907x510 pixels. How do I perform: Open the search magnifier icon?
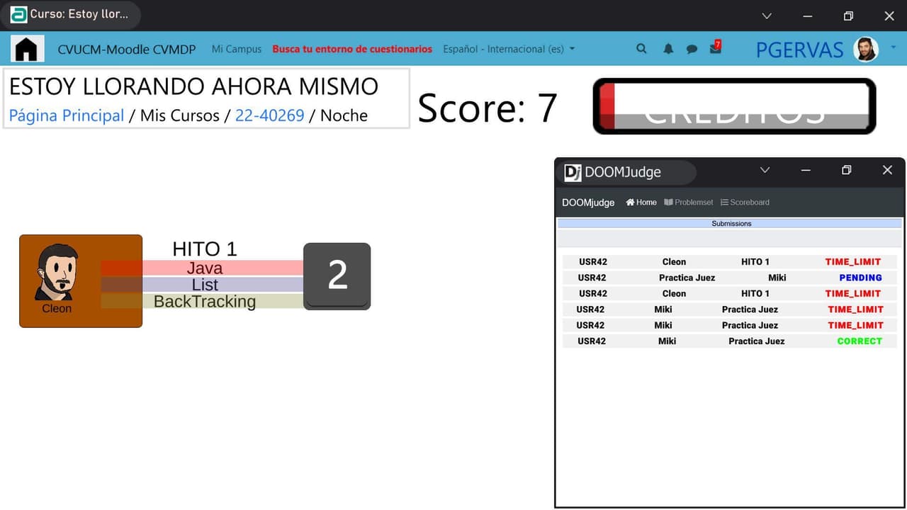pos(641,49)
